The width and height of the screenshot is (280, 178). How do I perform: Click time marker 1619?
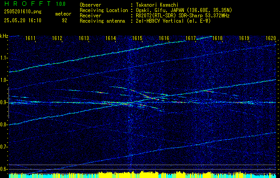tap(244, 38)
